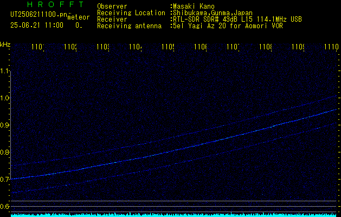341x217 pixels.
Task: Select the observer name Masaki Kano
Action: click(x=194, y=6)
